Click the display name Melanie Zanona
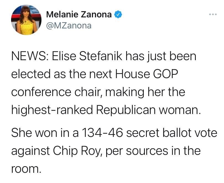 79,14
